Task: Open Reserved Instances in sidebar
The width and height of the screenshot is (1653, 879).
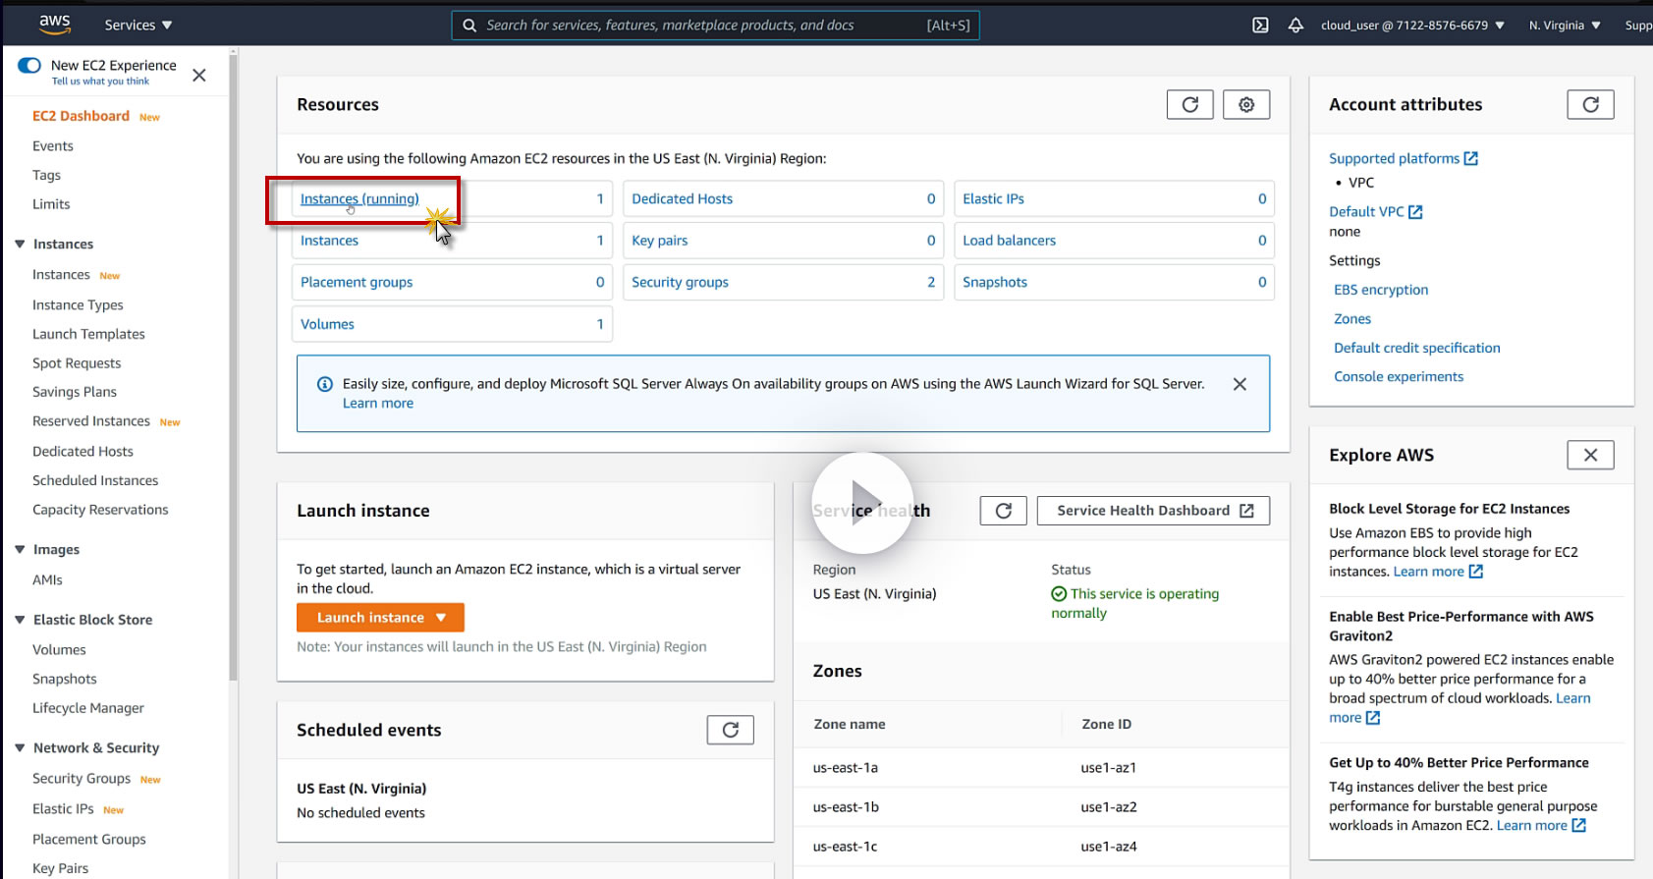Action: [x=91, y=421]
